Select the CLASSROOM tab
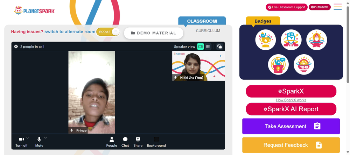The width and height of the screenshot is (350, 155). 202,21
